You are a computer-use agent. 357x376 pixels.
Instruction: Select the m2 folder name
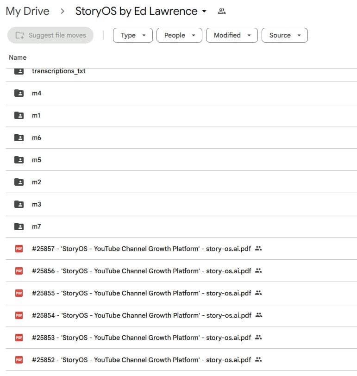[x=37, y=182]
